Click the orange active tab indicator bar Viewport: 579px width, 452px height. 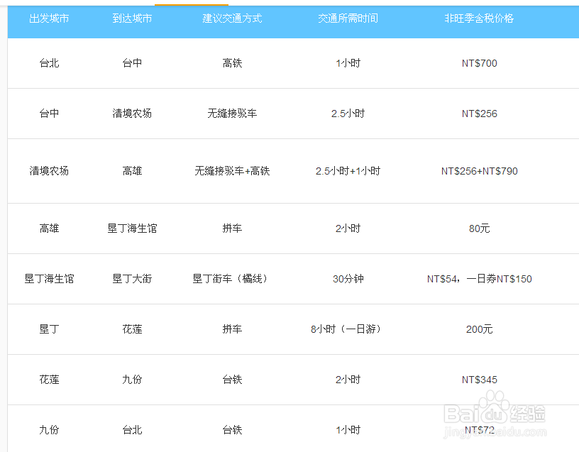192,5
